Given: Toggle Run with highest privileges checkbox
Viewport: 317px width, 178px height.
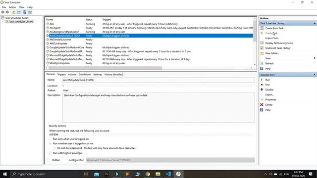Looking at the screenshot, I should (x=50, y=153).
